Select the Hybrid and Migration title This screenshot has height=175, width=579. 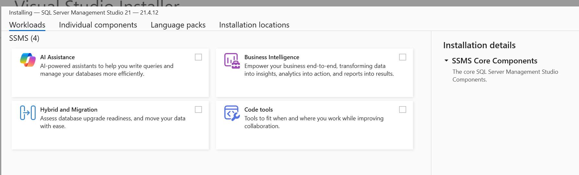pos(69,110)
